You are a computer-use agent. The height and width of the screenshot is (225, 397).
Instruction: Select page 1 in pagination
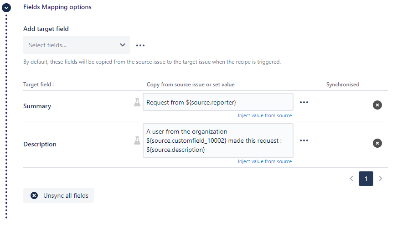coord(366,179)
